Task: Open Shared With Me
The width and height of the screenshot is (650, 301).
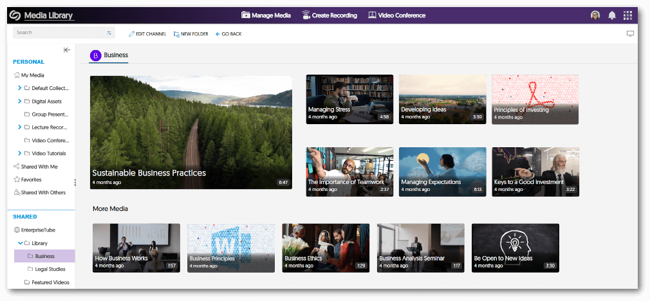Action: [x=35, y=167]
